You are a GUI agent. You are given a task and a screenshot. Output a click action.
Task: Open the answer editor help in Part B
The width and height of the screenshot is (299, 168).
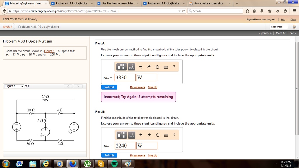tap(174, 135)
